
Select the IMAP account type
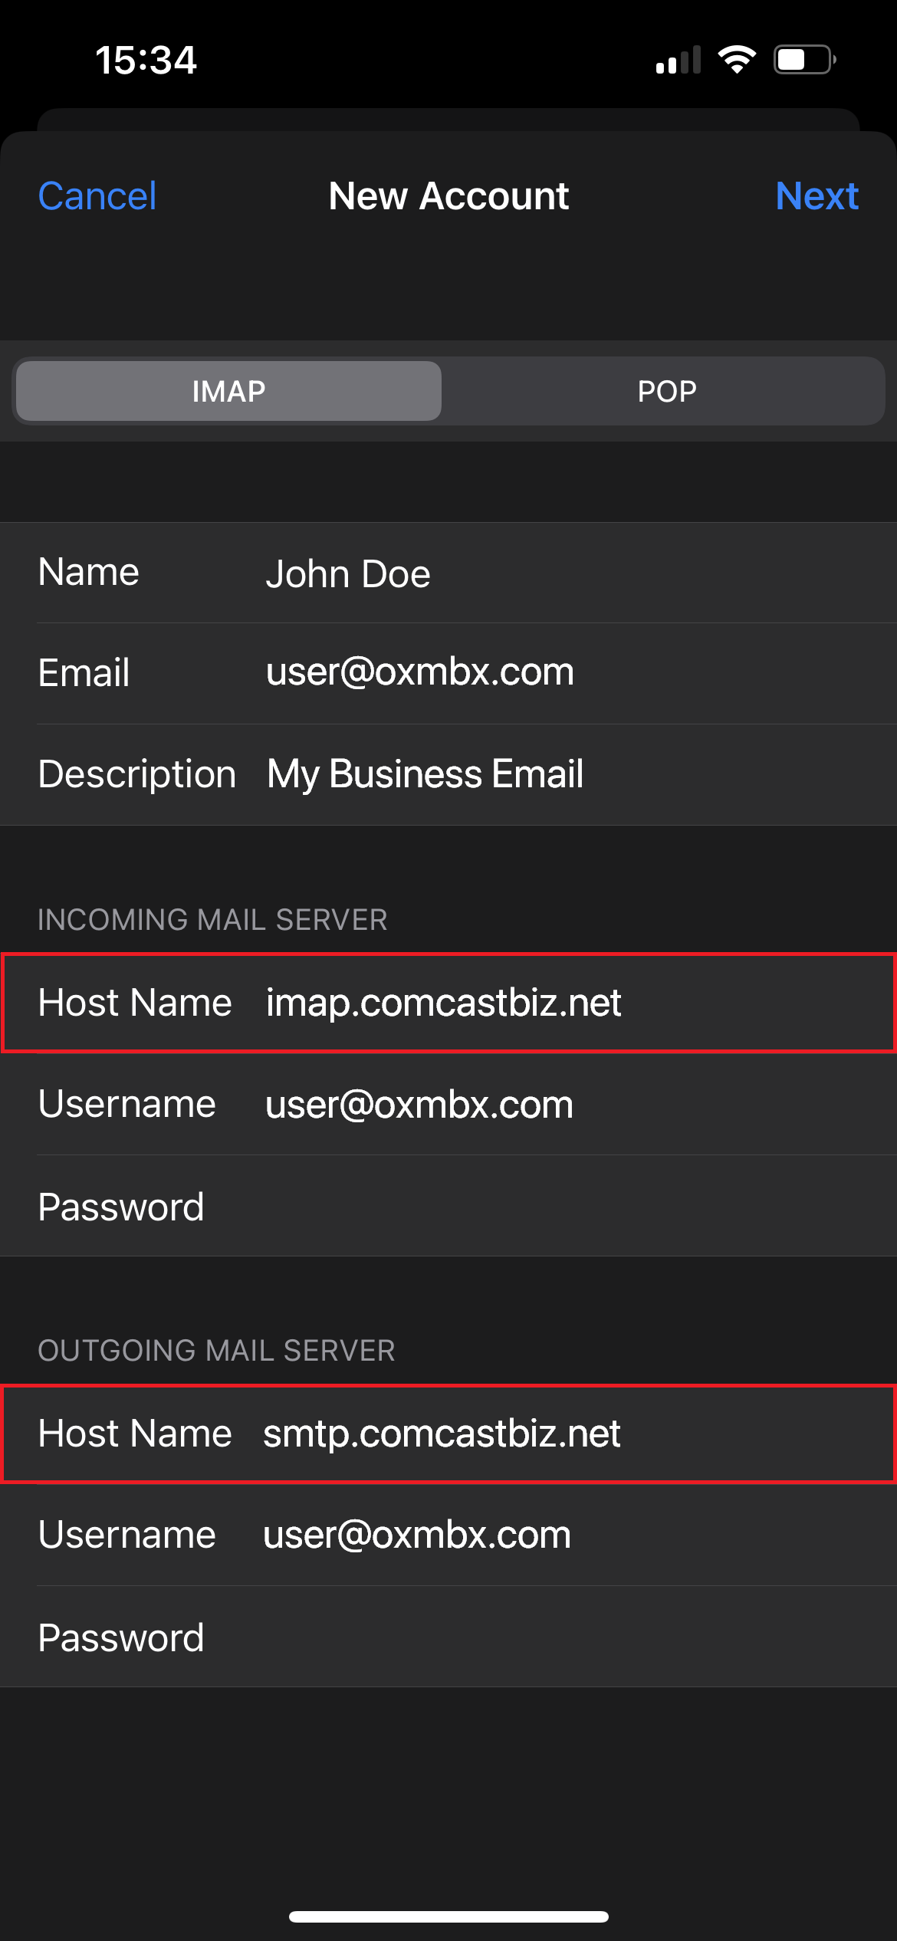[228, 391]
